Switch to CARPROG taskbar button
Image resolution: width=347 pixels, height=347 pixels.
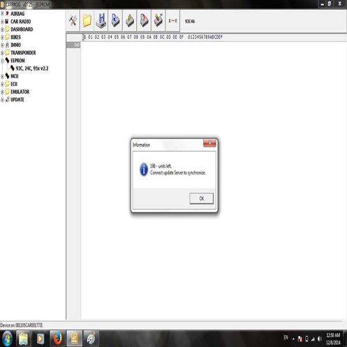(x=75, y=338)
